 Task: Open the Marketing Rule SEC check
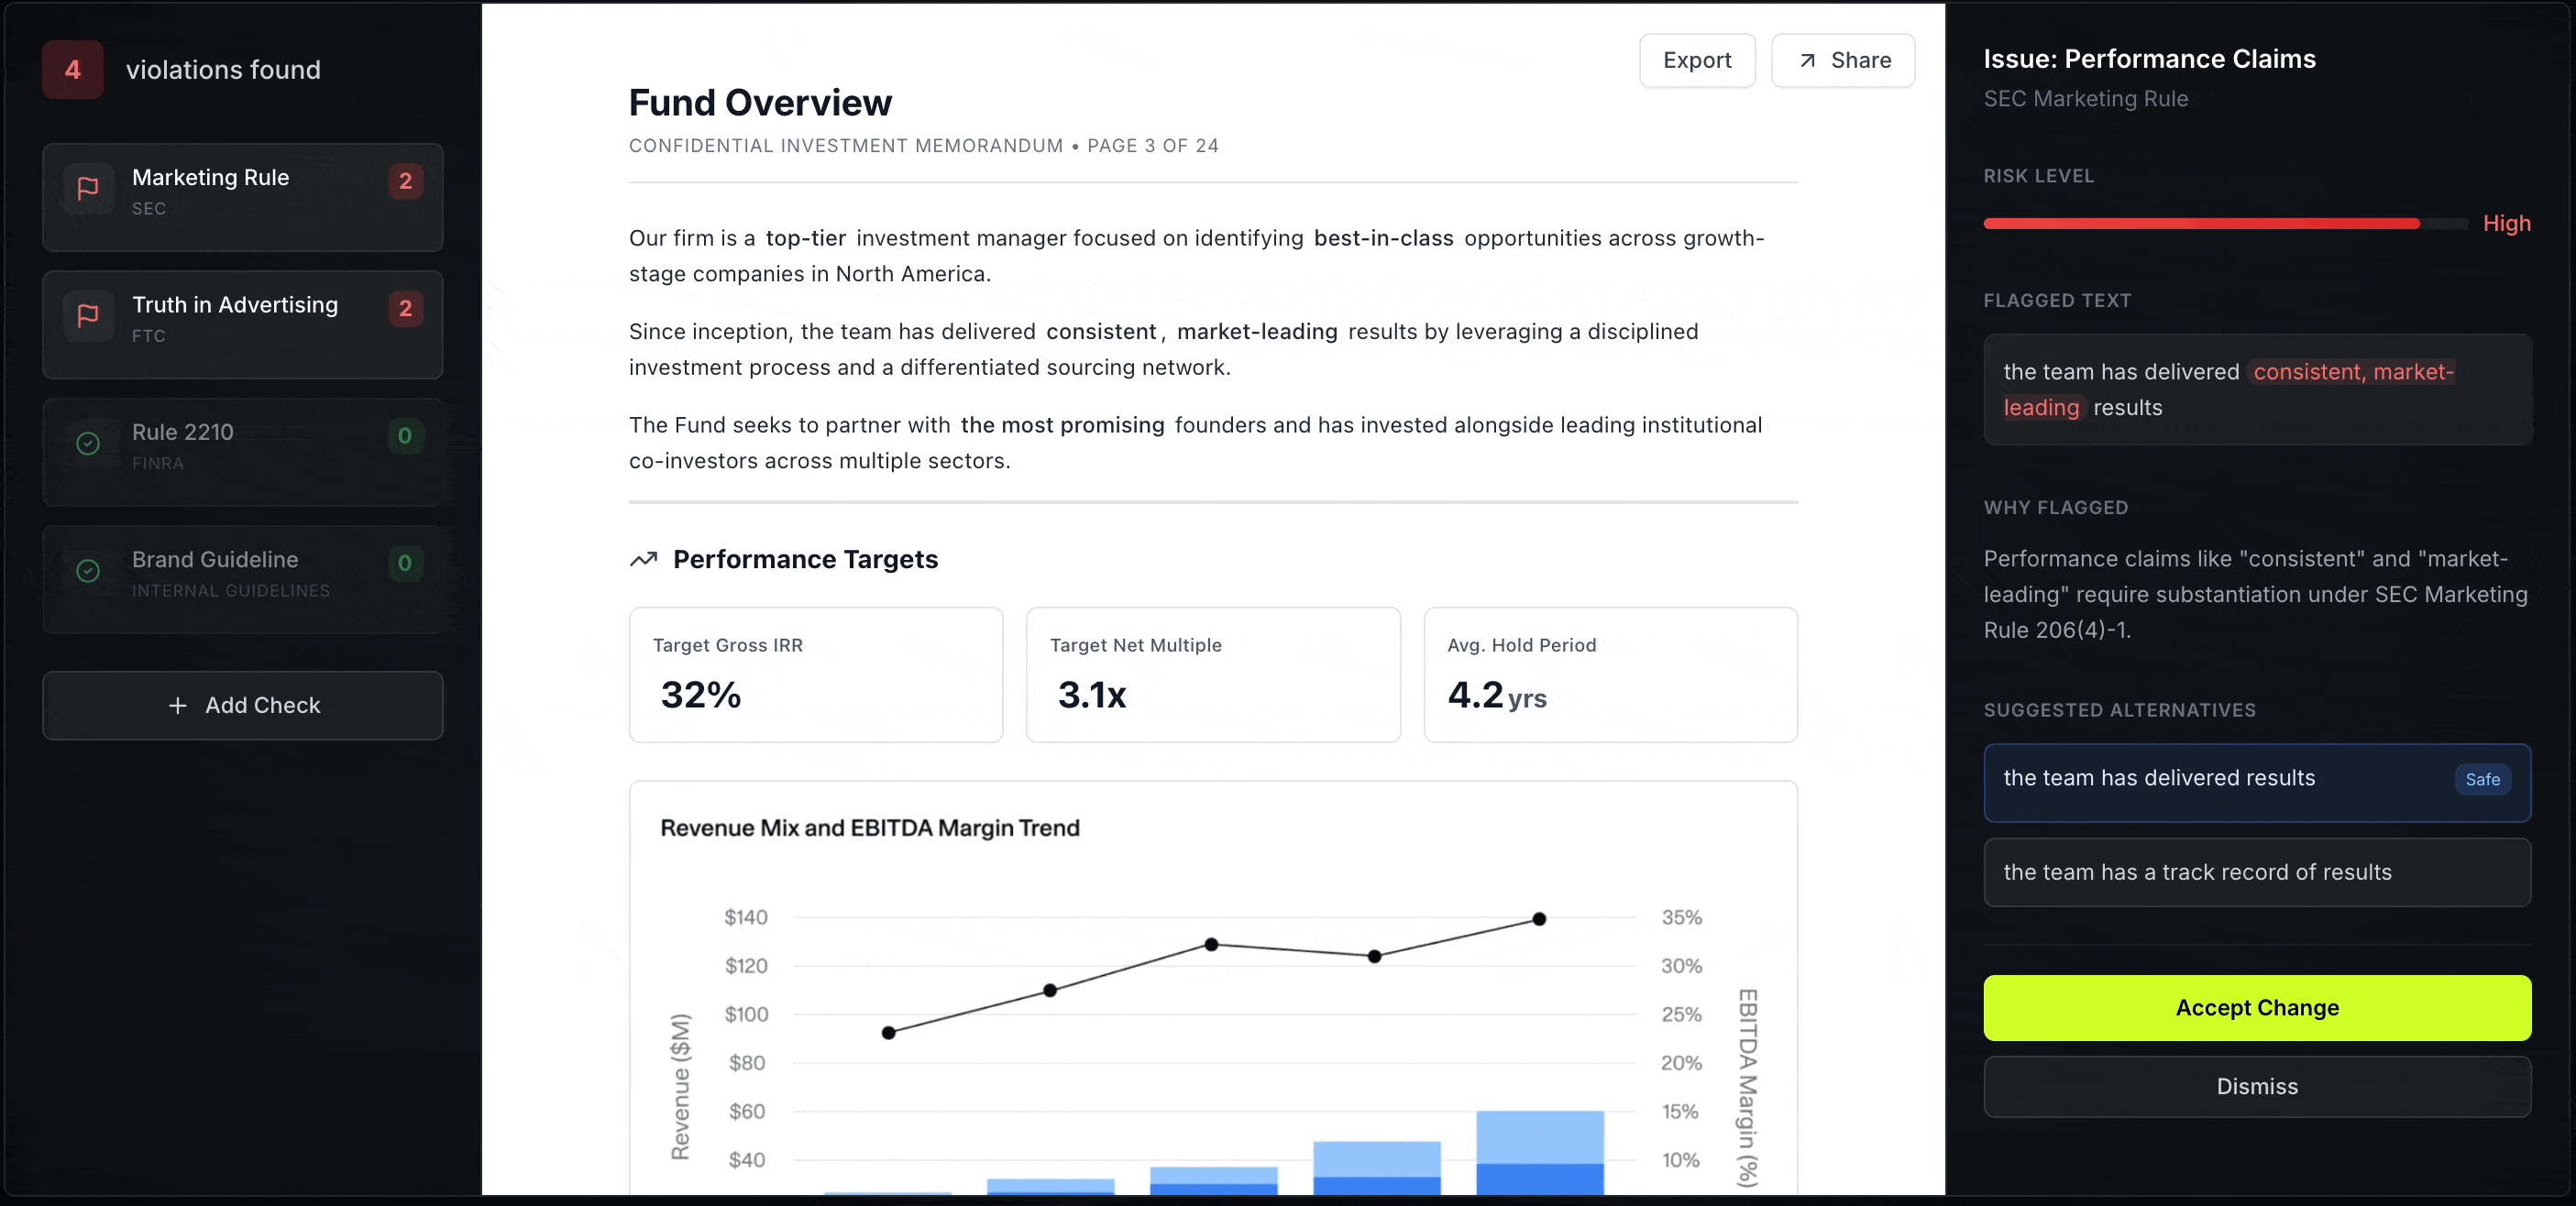click(x=243, y=197)
